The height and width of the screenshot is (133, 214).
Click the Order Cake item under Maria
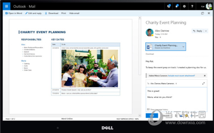point(28,70)
